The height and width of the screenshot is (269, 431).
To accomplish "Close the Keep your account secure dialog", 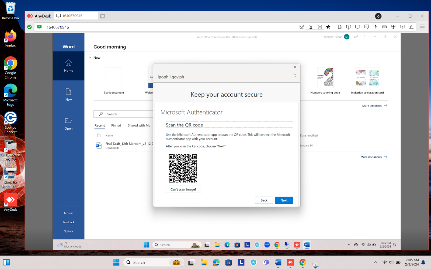I will pos(295,67).
